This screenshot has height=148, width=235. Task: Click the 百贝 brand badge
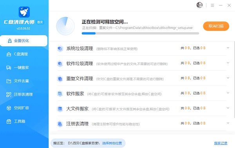[x=40, y=22]
